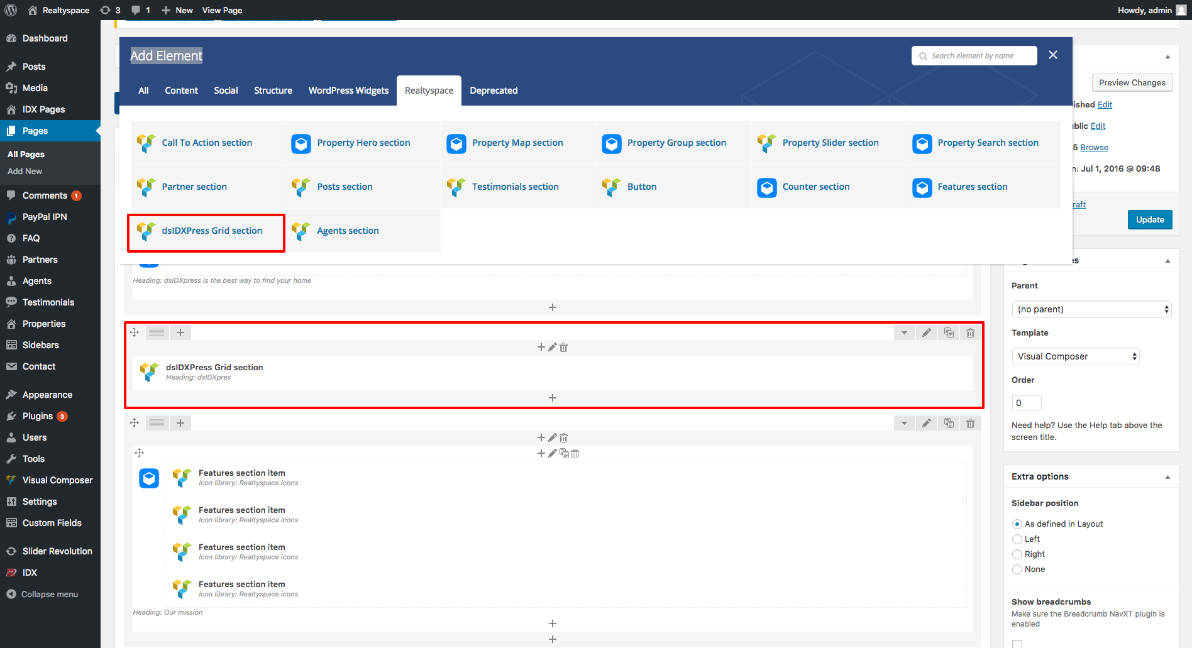
Task: Add element below the dsIDXPress Grid section
Action: [x=552, y=398]
